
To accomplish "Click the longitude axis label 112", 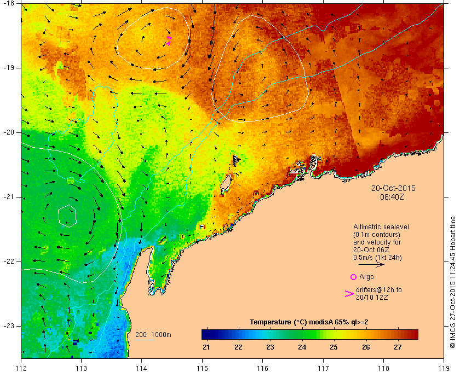I will tap(21, 368).
